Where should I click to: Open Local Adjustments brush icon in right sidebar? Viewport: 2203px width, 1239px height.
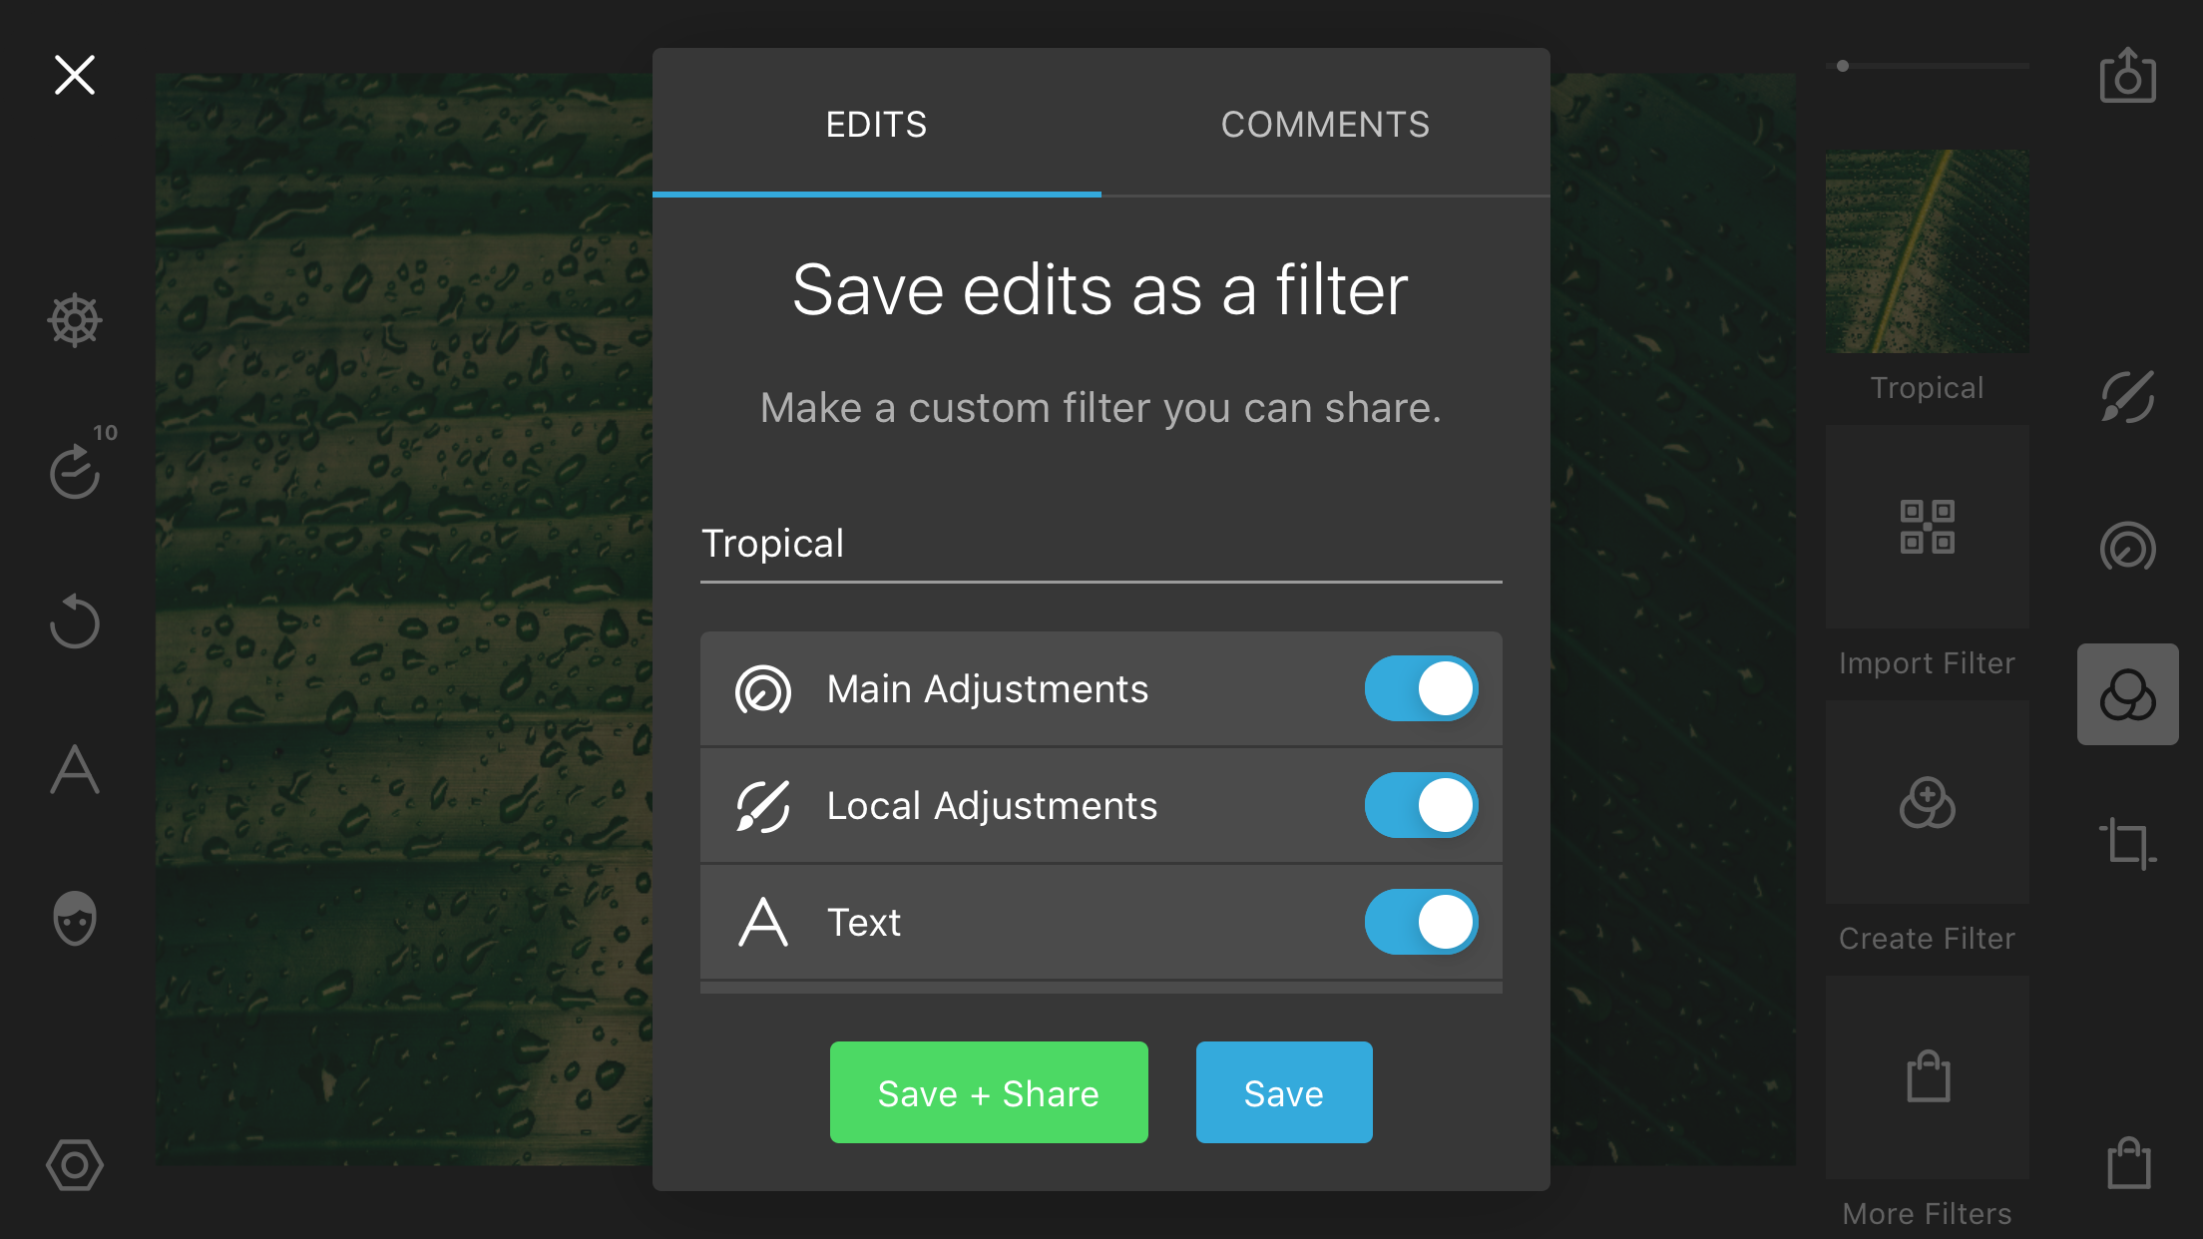coord(2128,397)
